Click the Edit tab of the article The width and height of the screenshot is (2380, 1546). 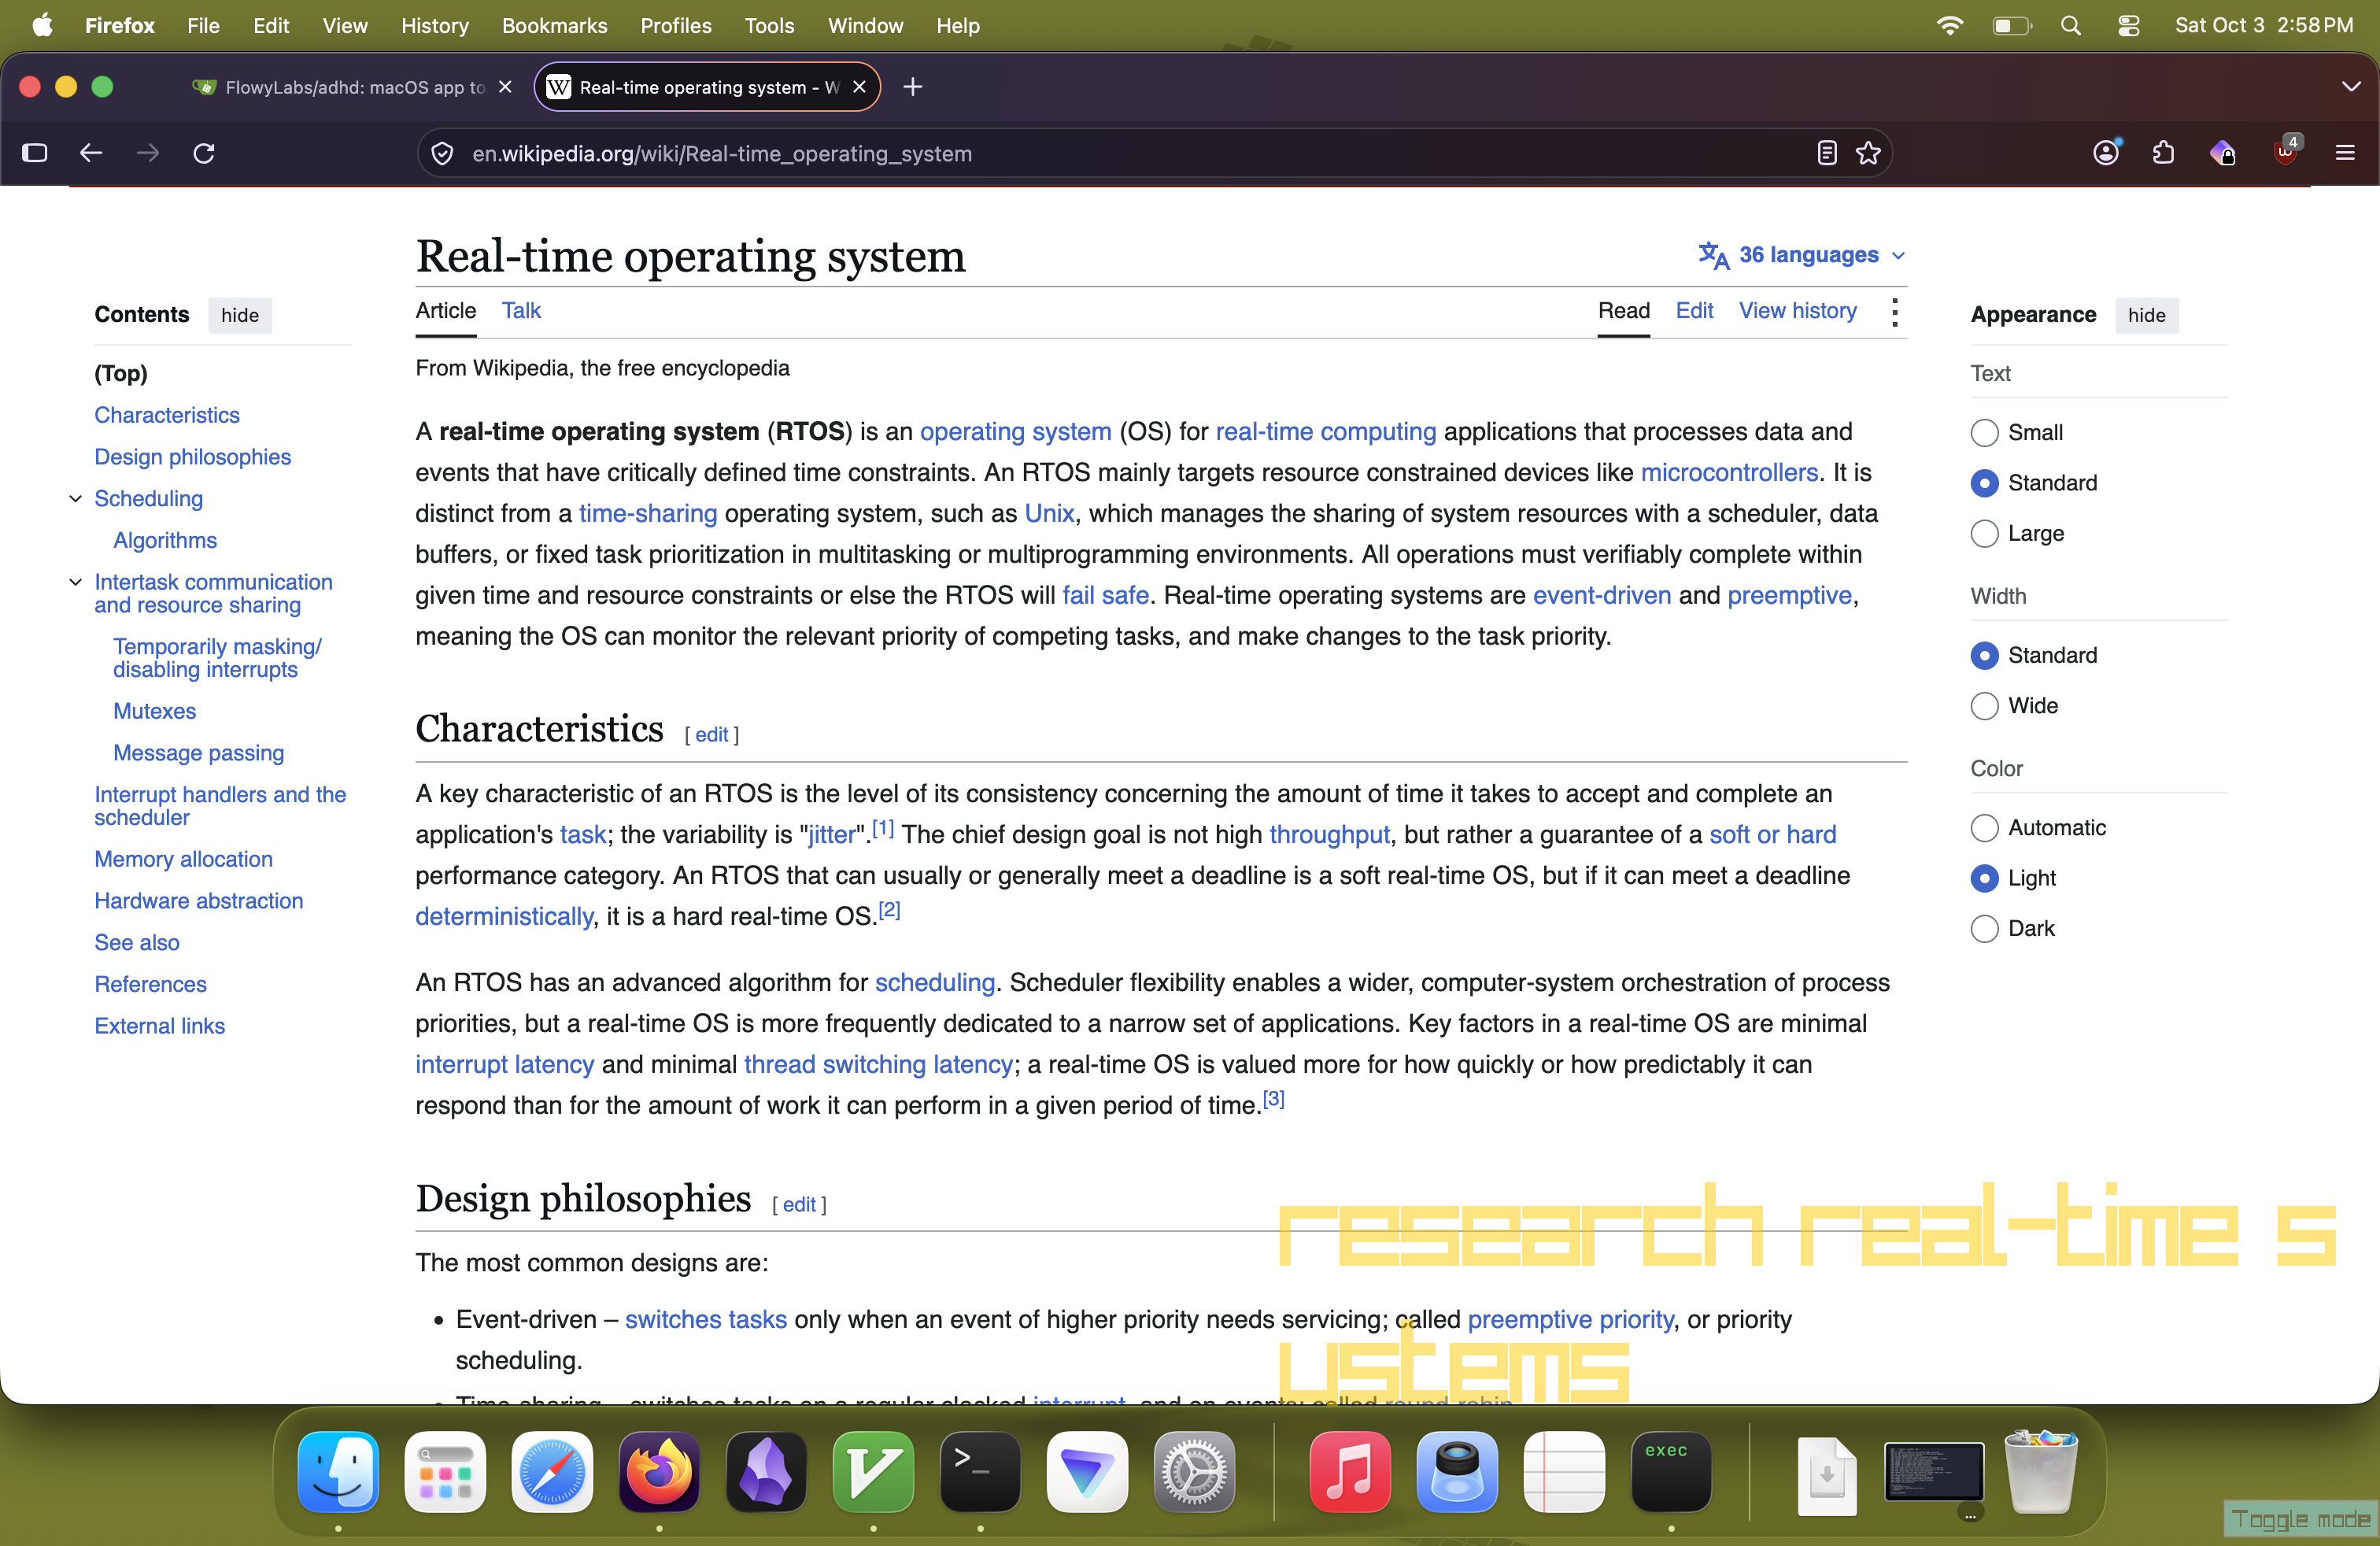tap(1693, 311)
